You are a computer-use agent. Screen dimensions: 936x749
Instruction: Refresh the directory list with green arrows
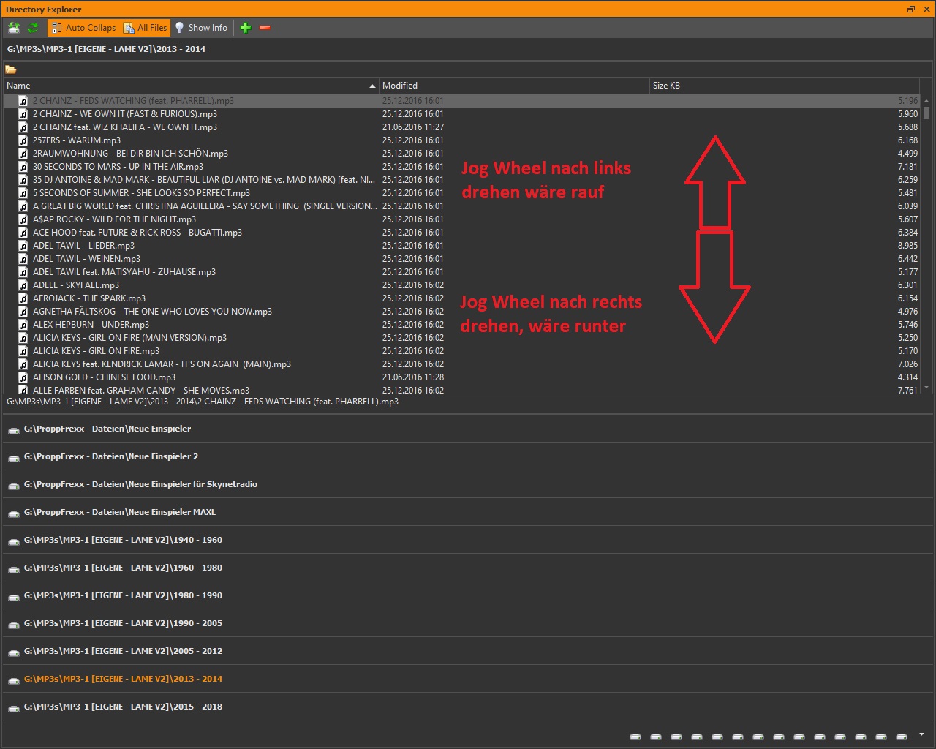(33, 28)
